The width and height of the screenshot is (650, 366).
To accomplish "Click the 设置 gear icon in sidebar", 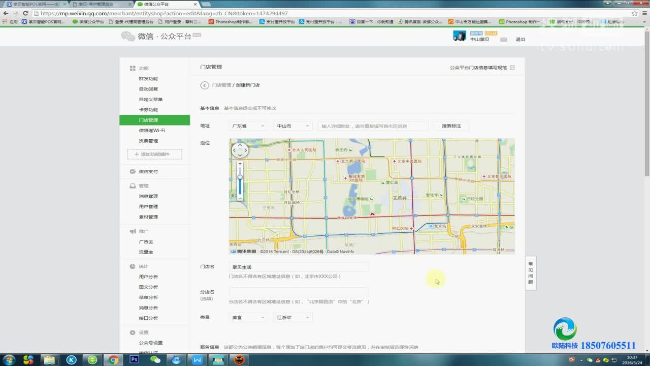I will 133,332.
